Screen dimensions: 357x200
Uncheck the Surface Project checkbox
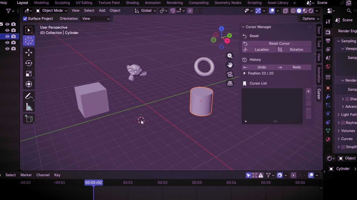click(x=25, y=19)
